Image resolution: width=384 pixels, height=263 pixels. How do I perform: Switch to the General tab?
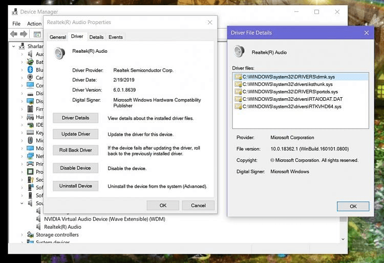pos(58,37)
